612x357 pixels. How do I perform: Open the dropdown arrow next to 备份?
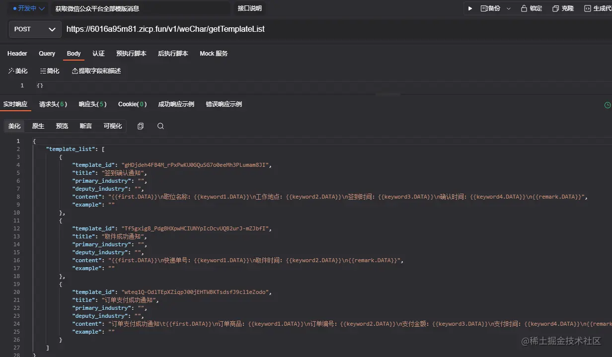pos(509,8)
